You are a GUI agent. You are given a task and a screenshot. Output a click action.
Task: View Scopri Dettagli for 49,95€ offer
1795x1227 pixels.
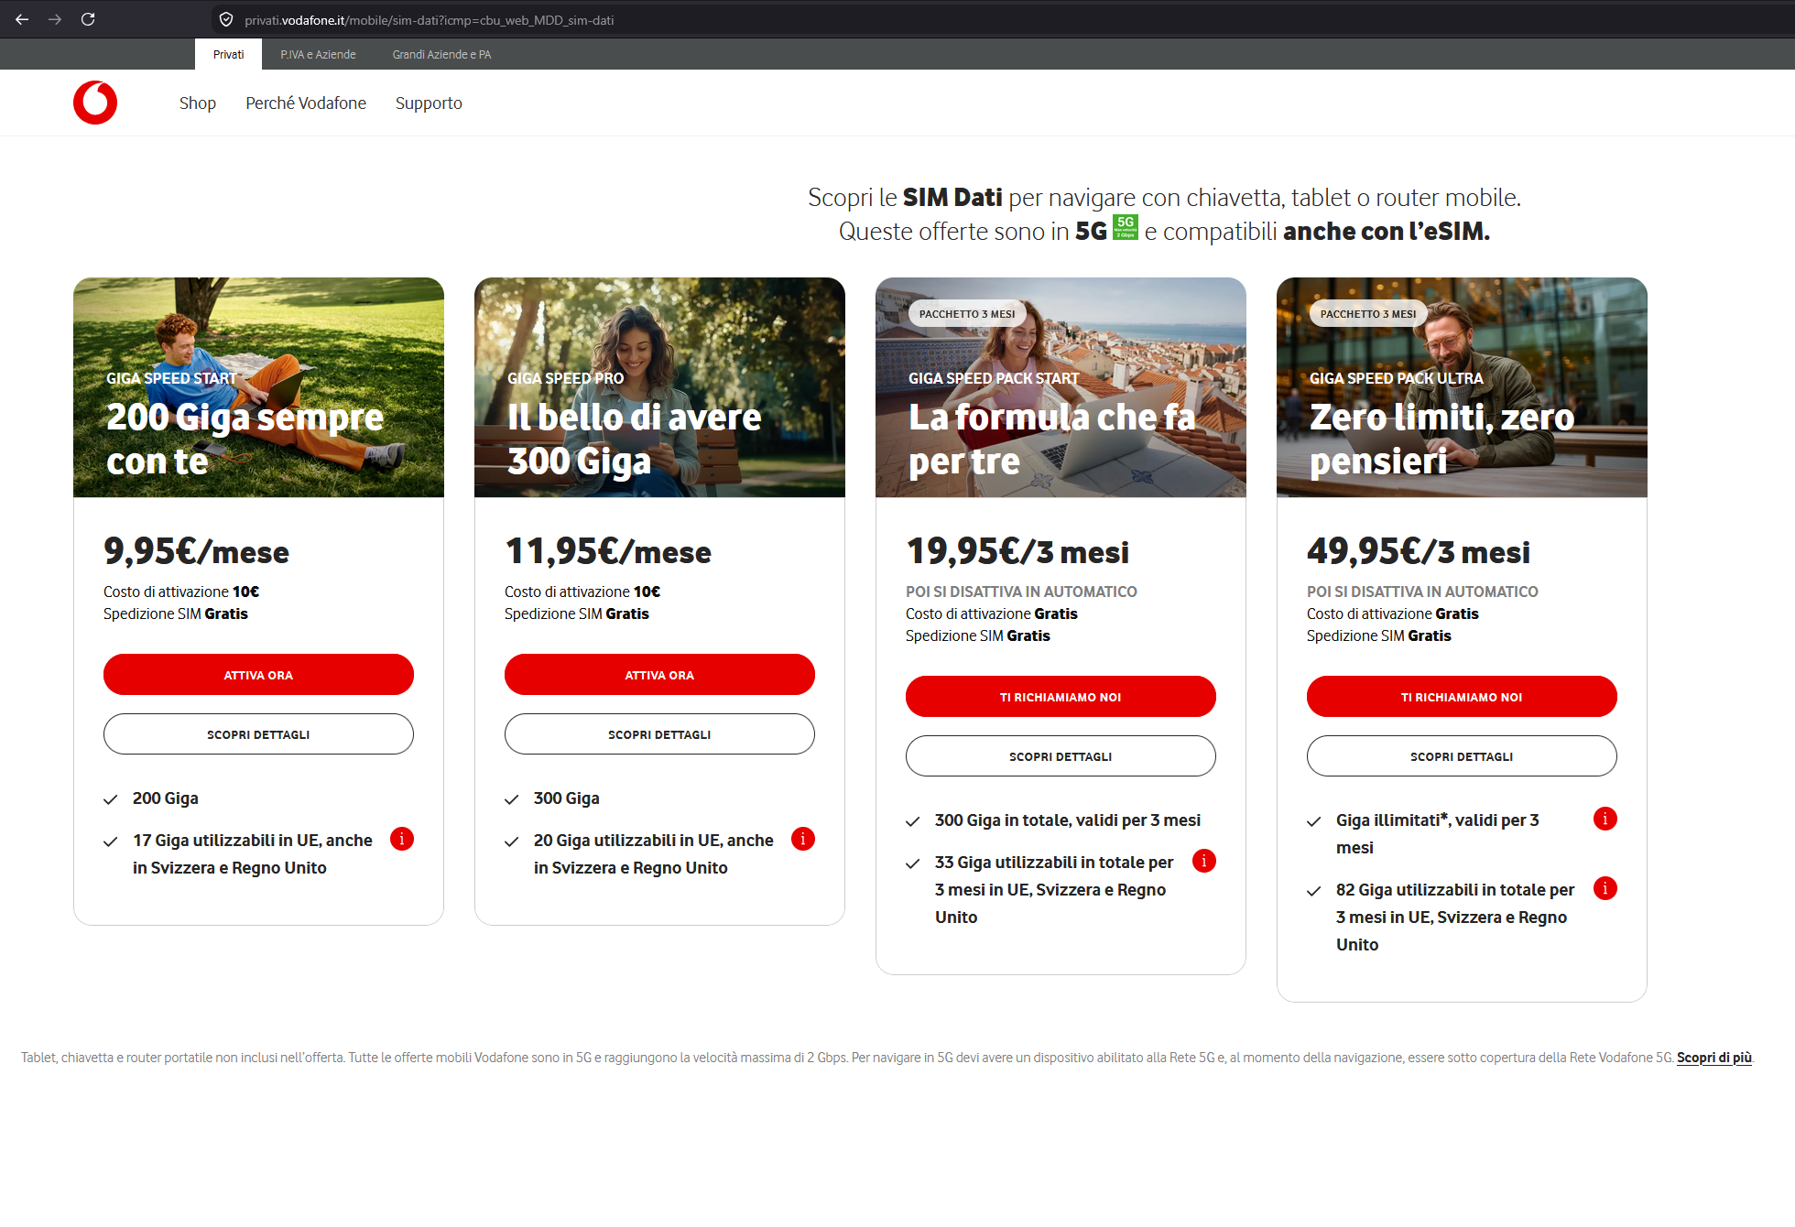[1462, 756]
